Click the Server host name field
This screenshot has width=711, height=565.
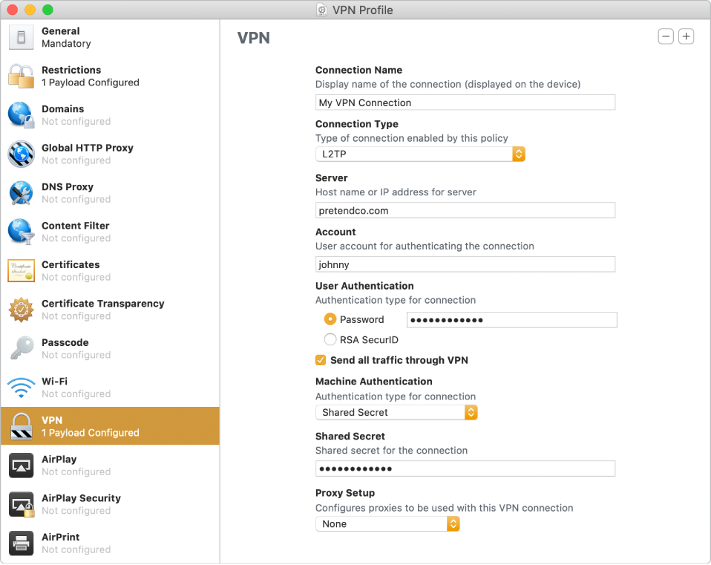click(x=465, y=211)
